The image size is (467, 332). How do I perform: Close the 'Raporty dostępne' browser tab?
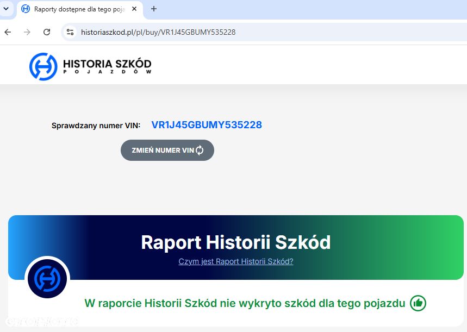[134, 9]
